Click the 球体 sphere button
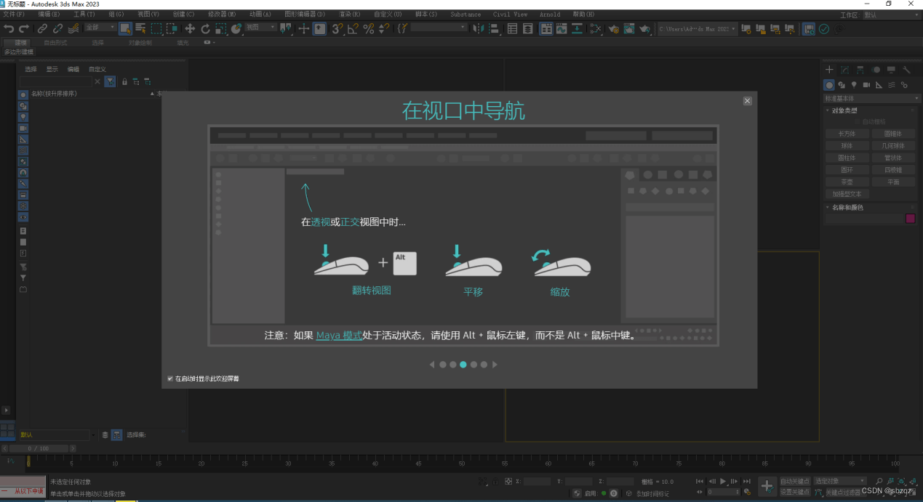 click(x=847, y=145)
